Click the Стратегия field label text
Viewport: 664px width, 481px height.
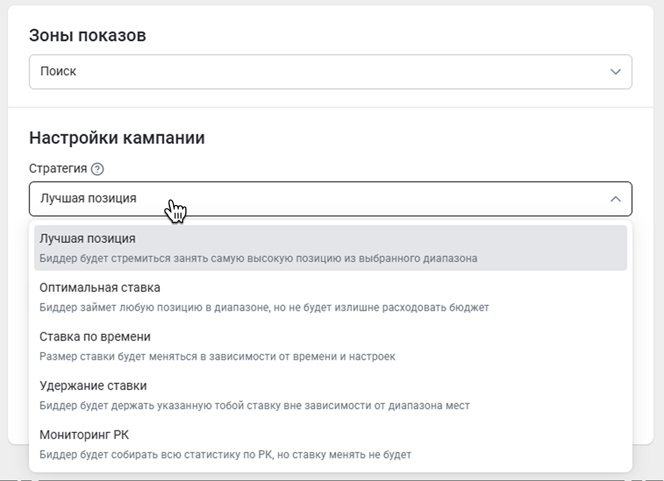coord(58,169)
